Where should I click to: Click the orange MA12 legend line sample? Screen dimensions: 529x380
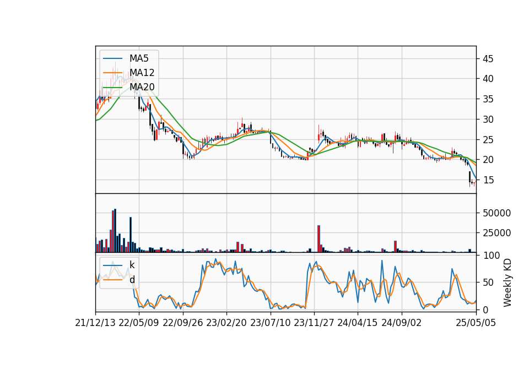pos(112,73)
